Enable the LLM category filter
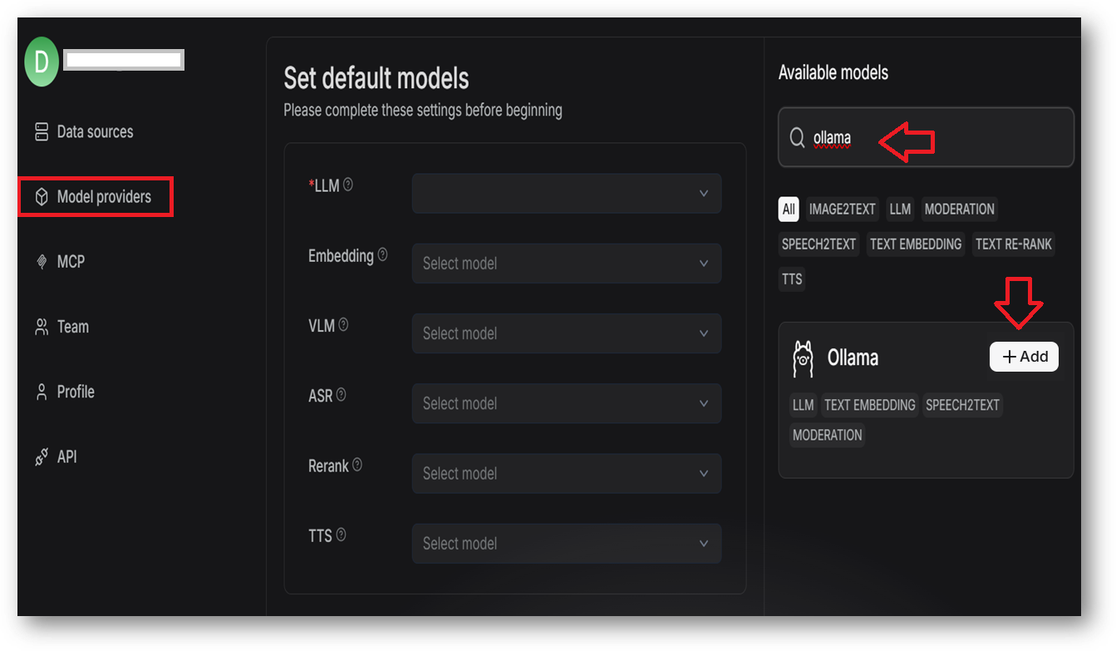The image size is (1116, 651). 900,210
